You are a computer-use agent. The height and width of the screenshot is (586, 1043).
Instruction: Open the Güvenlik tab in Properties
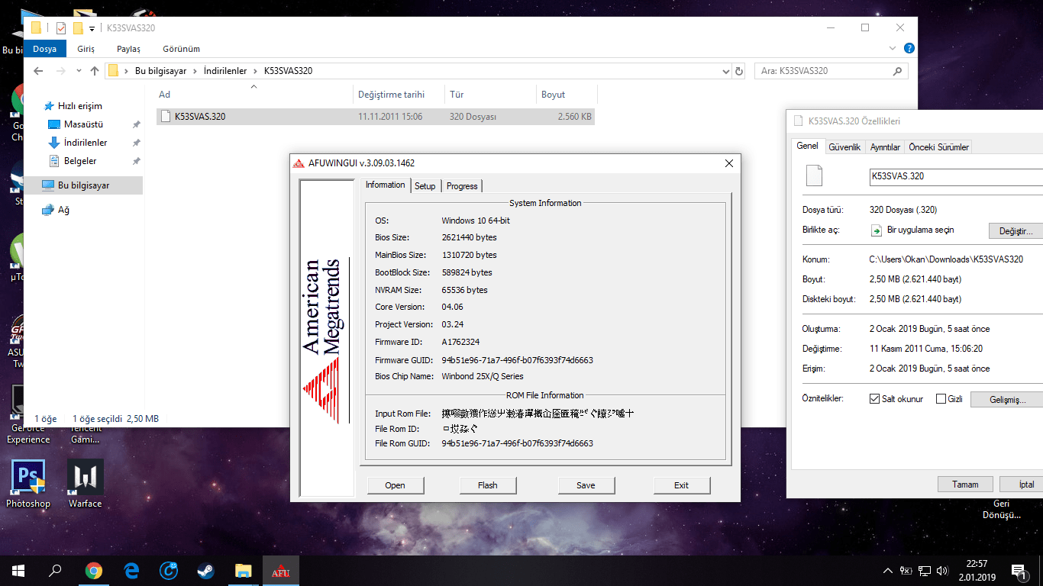844,147
